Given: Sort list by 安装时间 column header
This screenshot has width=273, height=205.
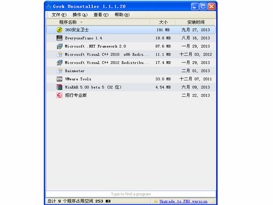Looking at the screenshot, I should 195,22.
